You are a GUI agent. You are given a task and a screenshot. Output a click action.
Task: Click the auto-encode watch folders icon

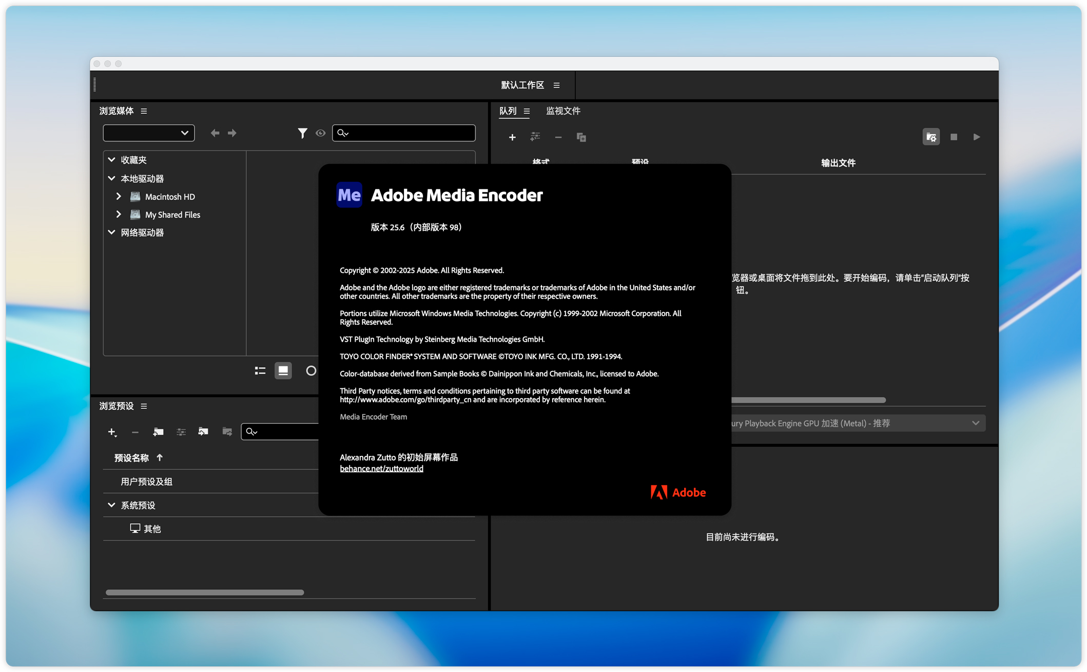[930, 137]
